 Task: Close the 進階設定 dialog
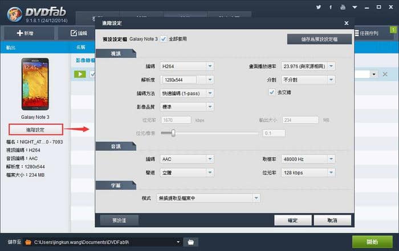(x=347, y=23)
